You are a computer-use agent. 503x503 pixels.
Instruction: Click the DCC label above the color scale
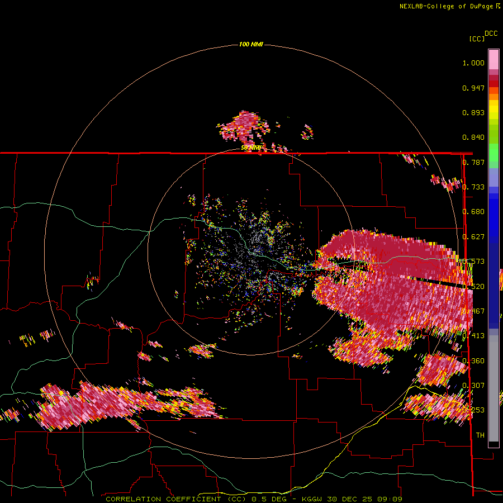click(x=491, y=34)
